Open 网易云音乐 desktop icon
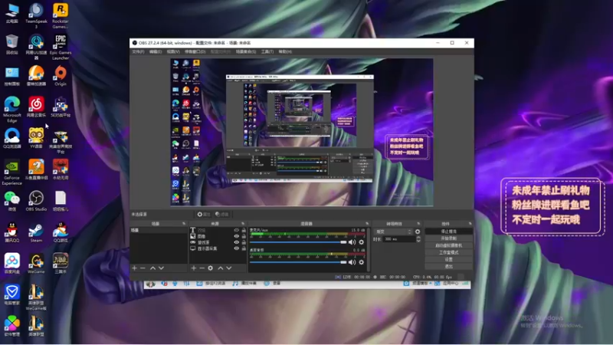The width and height of the screenshot is (613, 345). coord(36,107)
